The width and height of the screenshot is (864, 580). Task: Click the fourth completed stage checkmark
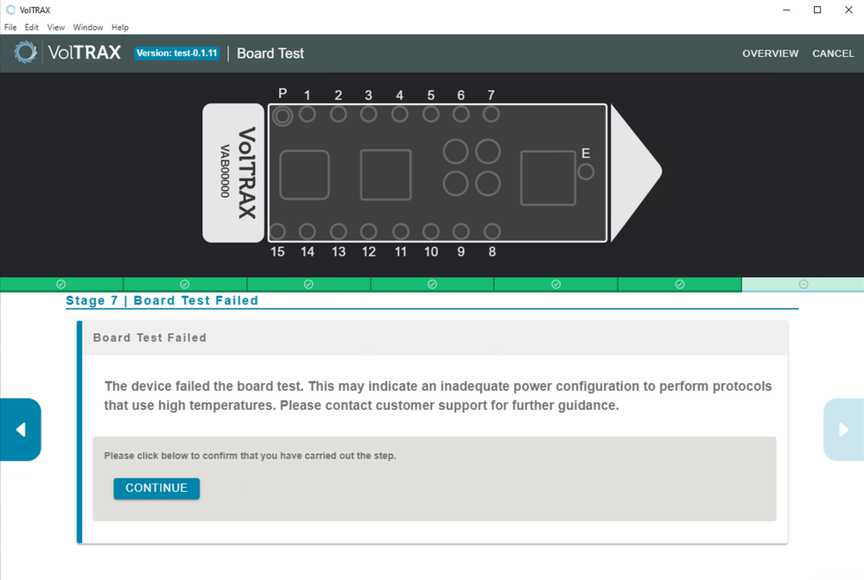click(433, 284)
